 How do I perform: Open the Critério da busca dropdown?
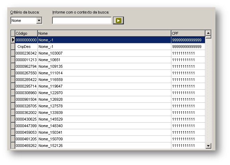39,20
